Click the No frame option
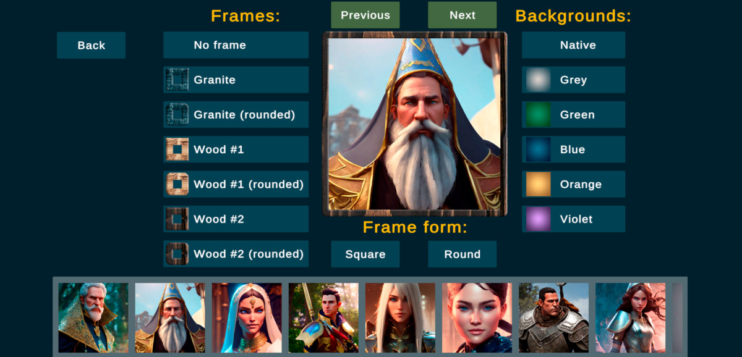742x357 pixels. [236, 45]
